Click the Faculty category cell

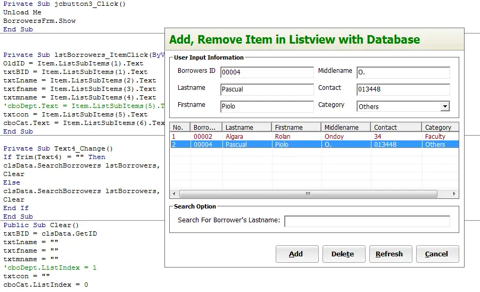coord(435,137)
